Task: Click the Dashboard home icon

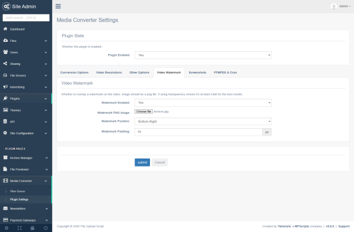Action: pyautogui.click(x=5, y=29)
